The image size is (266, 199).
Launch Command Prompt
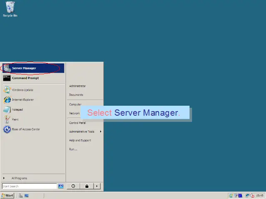coord(33,78)
